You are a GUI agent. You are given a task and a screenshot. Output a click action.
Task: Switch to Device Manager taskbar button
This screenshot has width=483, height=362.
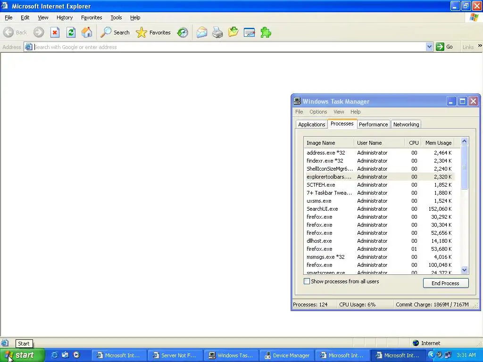[287, 355]
